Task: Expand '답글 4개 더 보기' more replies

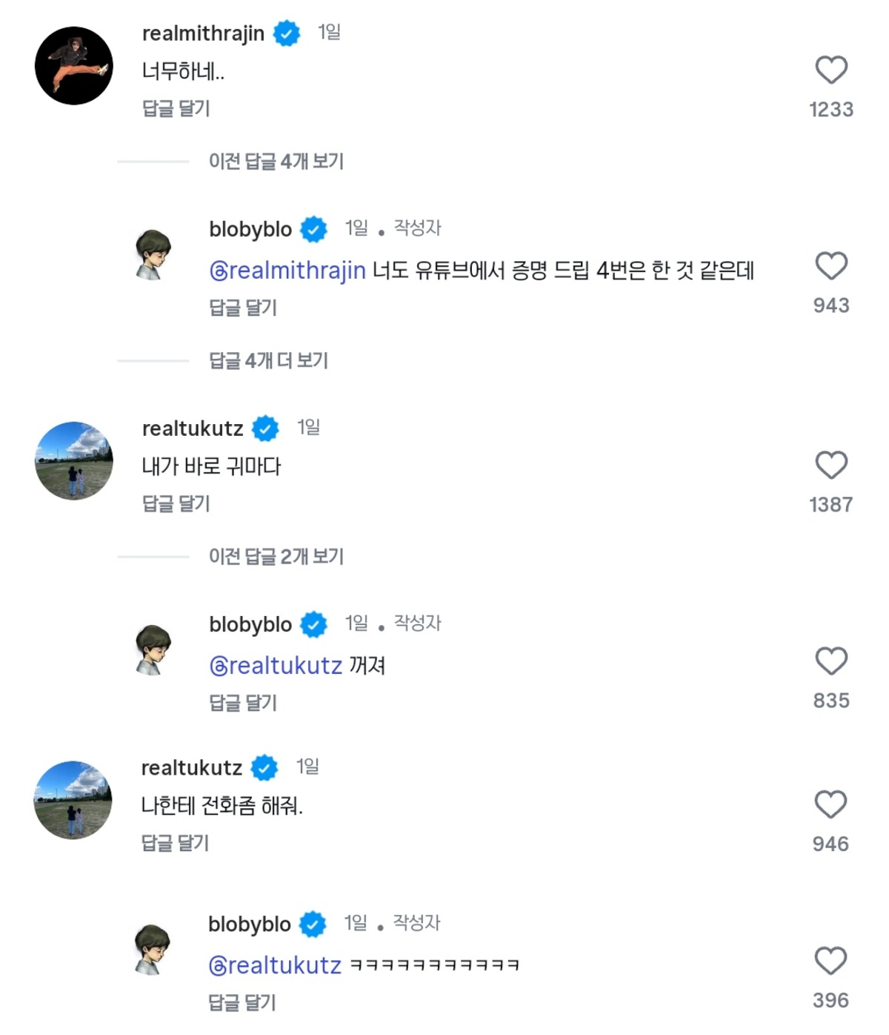Action: 268,361
